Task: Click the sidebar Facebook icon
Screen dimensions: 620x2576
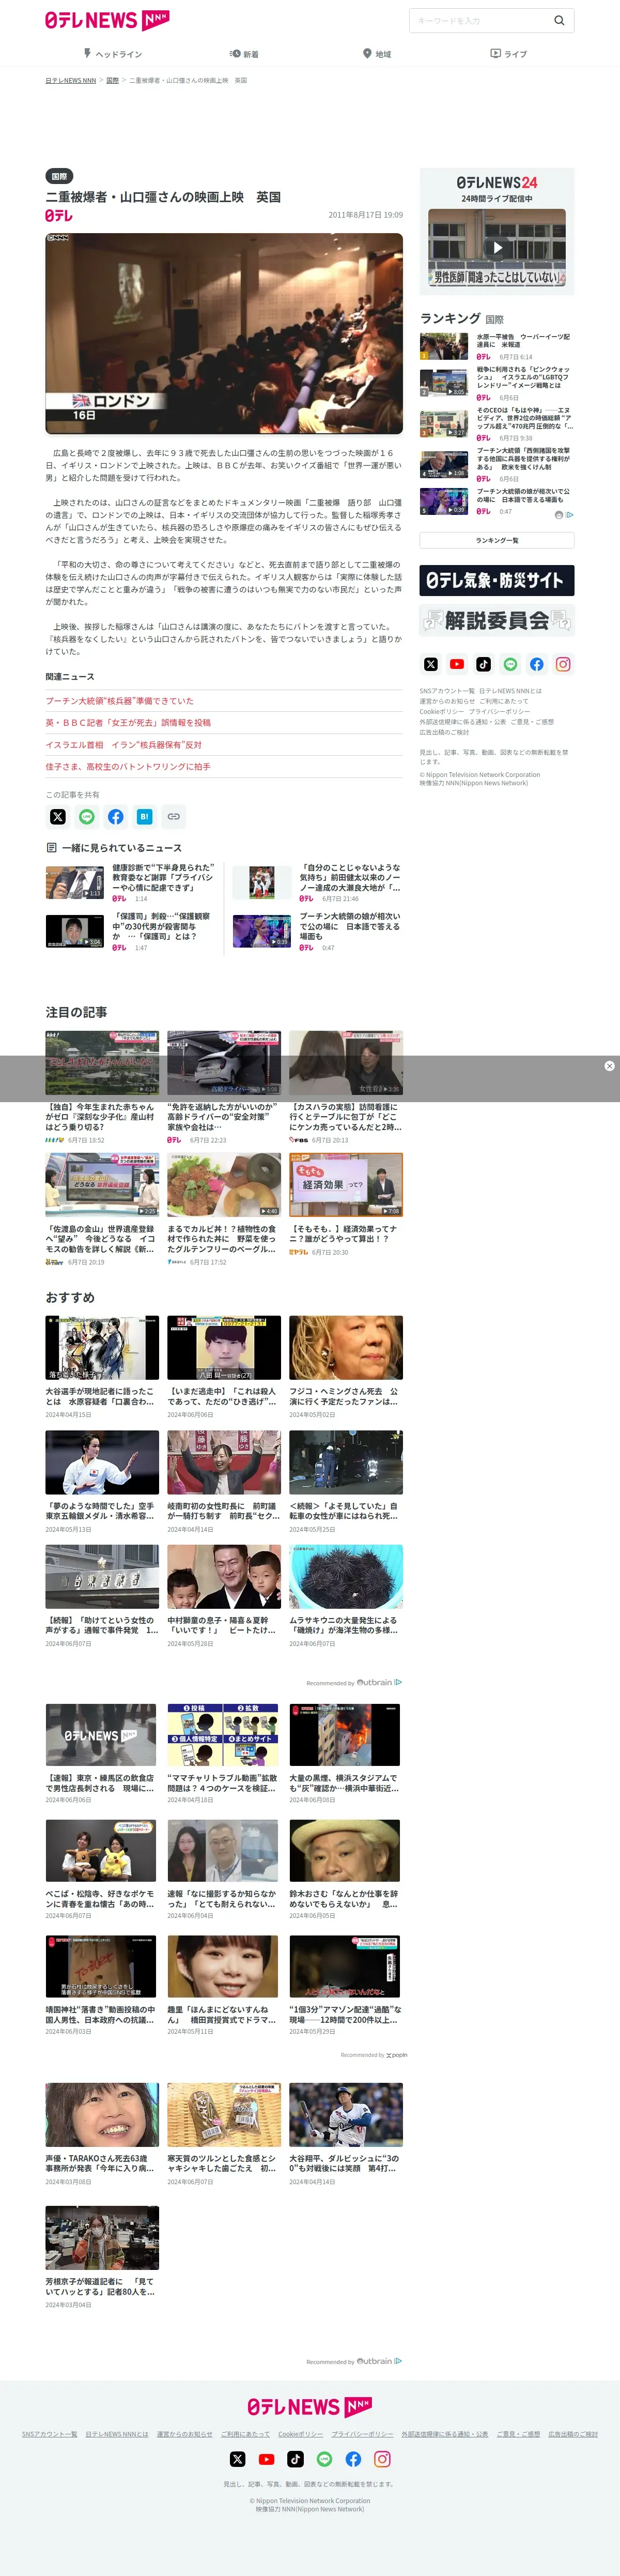Action: (x=537, y=664)
